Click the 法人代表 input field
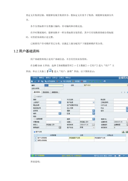The width and height of the screenshot is (128, 181). pos(87,108)
